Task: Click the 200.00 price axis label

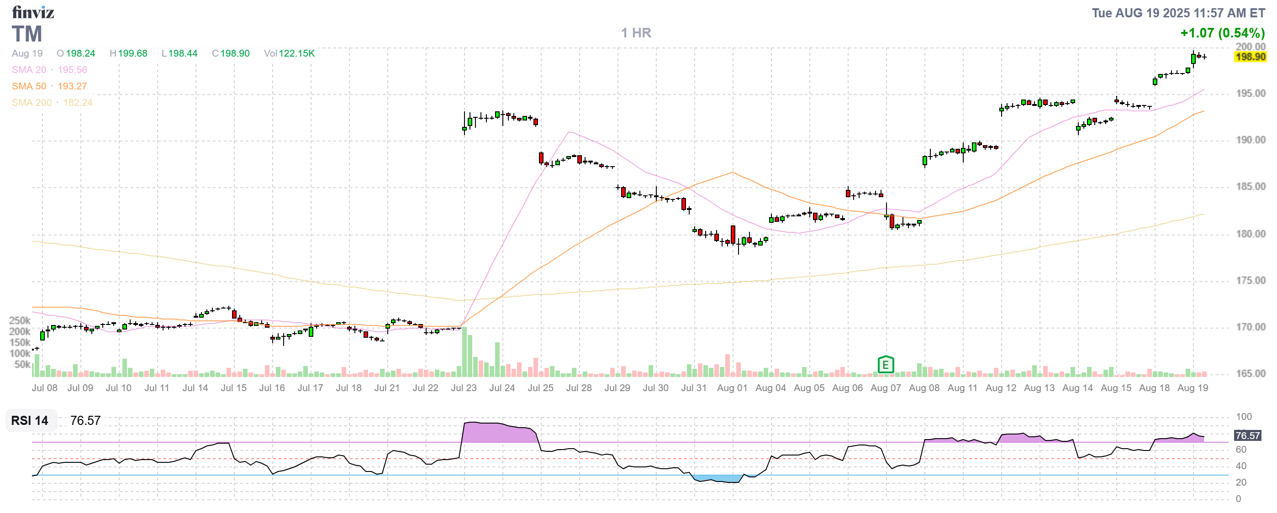Action: (1250, 46)
